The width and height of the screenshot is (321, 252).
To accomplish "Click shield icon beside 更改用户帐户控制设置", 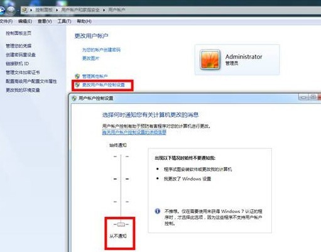I will (x=77, y=85).
